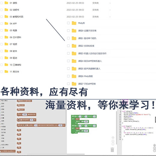Expand the 网络 toolbox category
The height and width of the screenshot is (156, 156).
coord(3,141)
